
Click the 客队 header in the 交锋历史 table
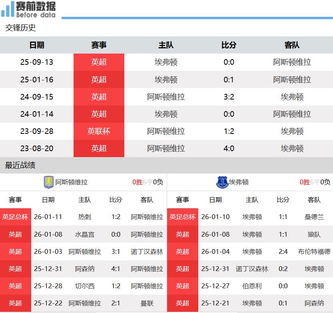point(292,45)
